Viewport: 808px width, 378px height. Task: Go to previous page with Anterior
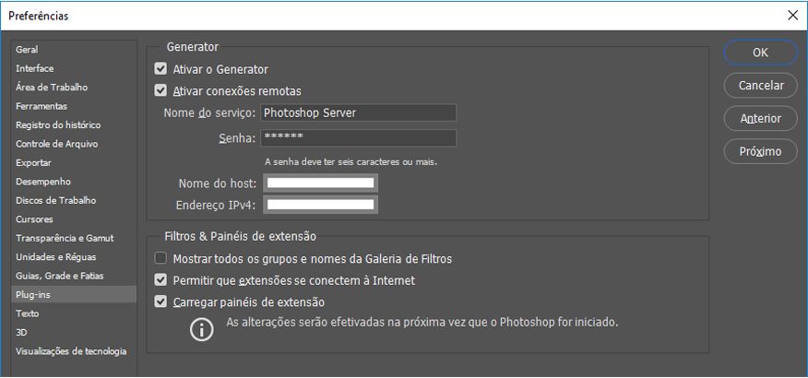pos(761,118)
